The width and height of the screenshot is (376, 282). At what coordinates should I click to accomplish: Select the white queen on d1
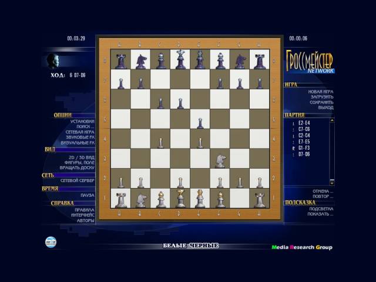coord(180,198)
